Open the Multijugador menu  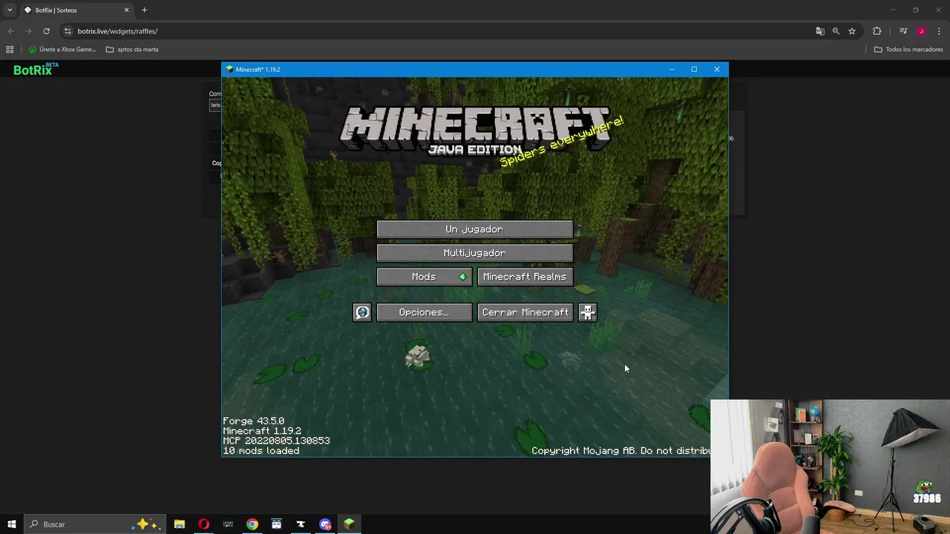coord(474,253)
